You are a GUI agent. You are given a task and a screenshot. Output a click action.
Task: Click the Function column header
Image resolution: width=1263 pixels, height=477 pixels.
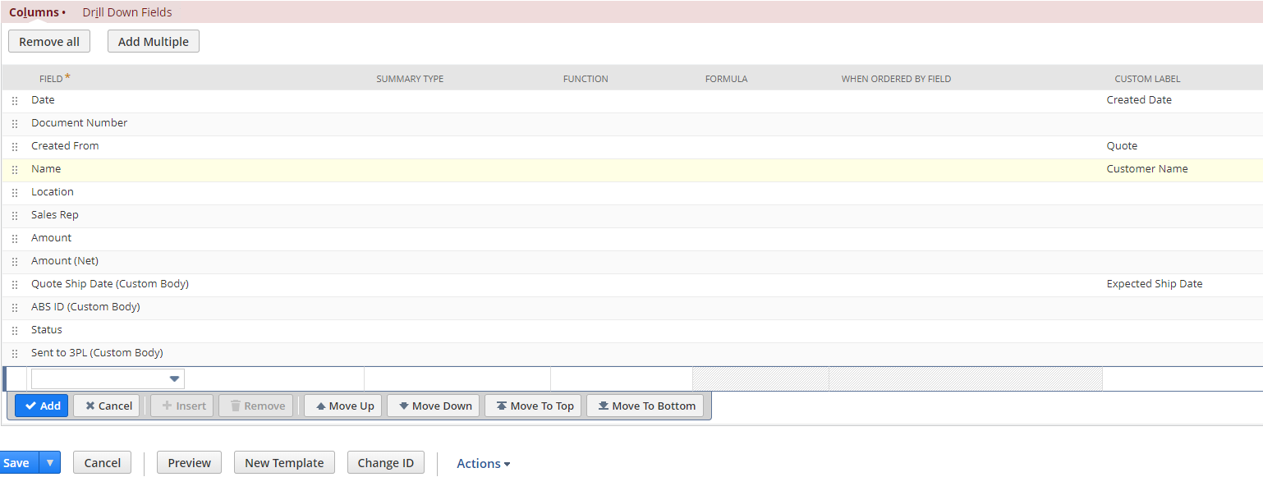(x=586, y=79)
